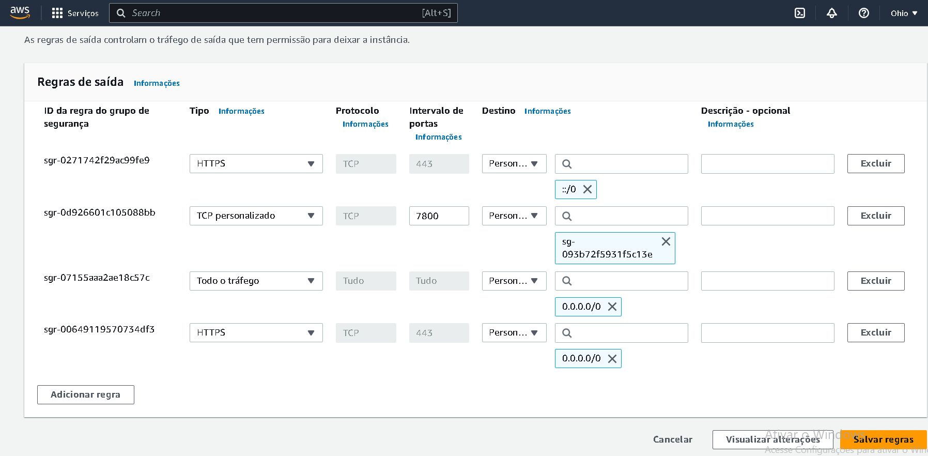Open Informações link next to Destino
This screenshot has height=456, width=928.
coord(547,111)
